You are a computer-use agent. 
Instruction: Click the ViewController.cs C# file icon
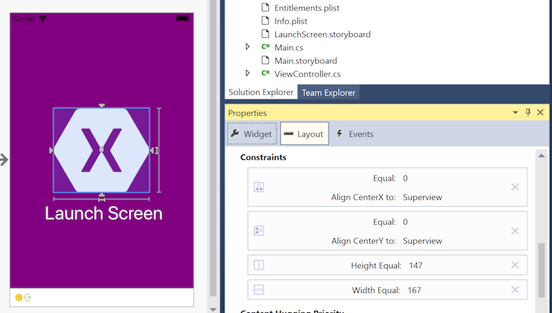click(266, 73)
